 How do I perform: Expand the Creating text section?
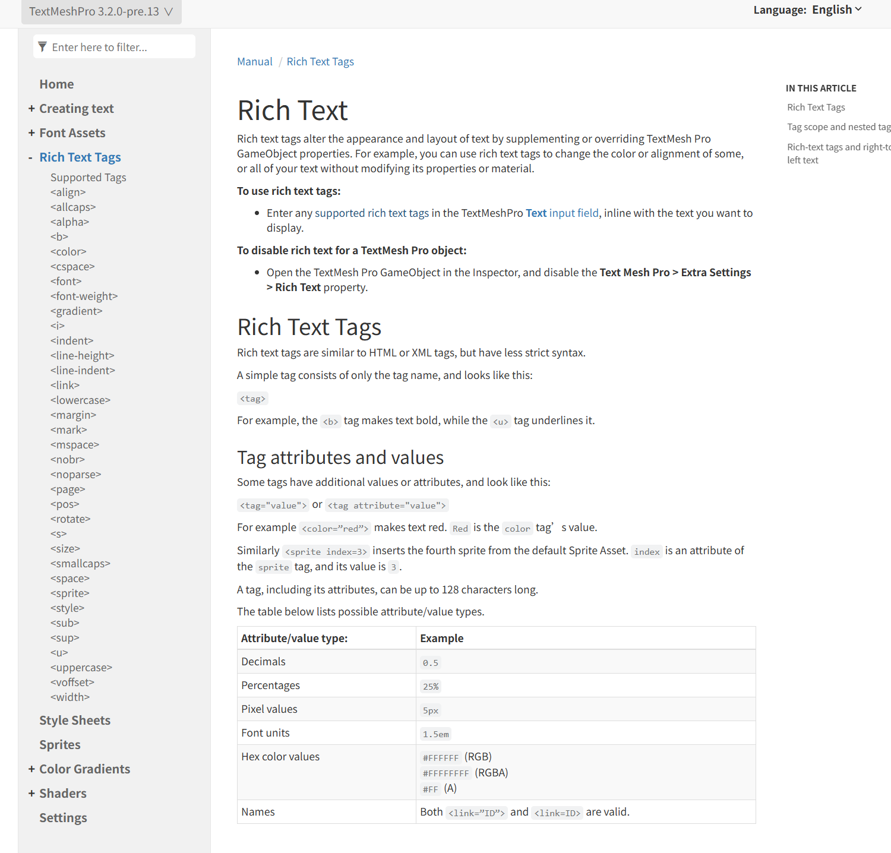[x=31, y=109]
